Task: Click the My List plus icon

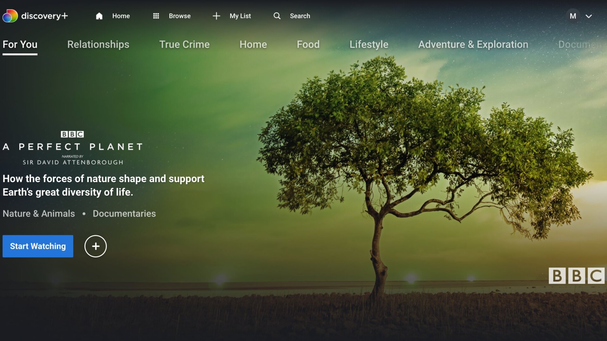Action: tap(216, 16)
